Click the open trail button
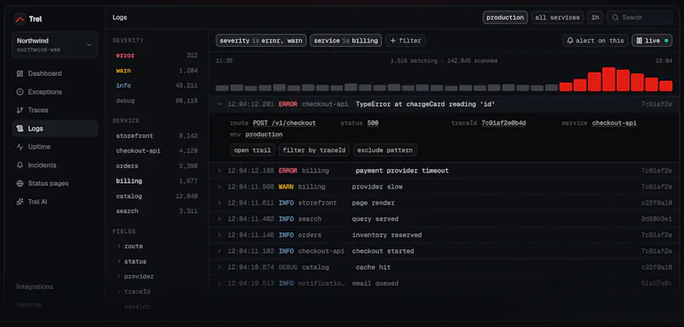The image size is (684, 327). [x=252, y=150]
